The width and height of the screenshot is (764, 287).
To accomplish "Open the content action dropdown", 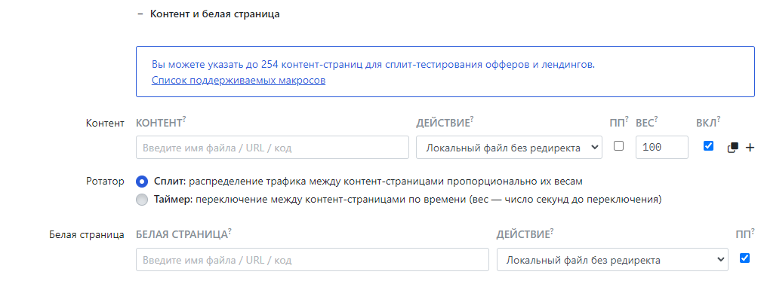I will point(509,148).
